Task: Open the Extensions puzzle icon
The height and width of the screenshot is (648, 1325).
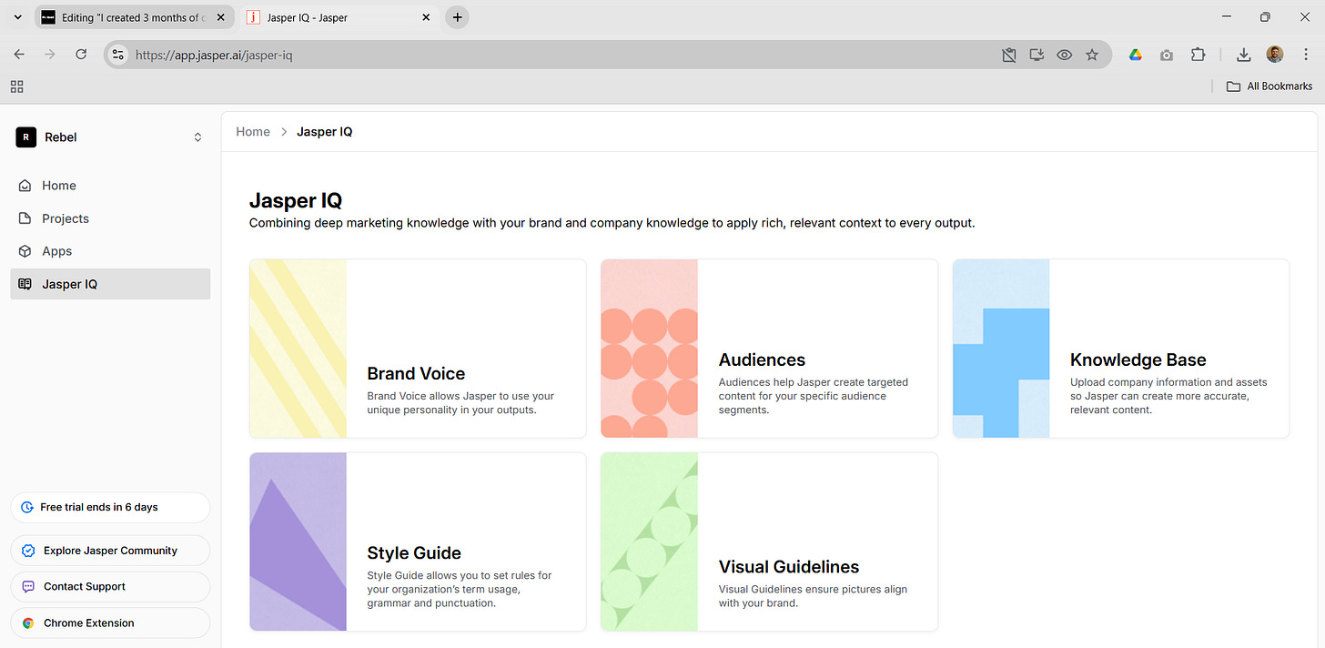Action: (1198, 55)
